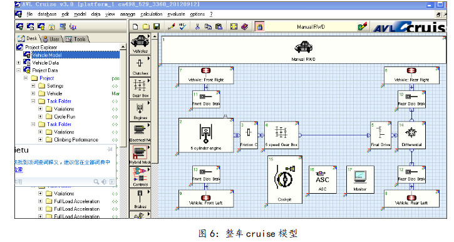Click the Save floppy disk icon
The image size is (454, 242).
coord(157,27)
